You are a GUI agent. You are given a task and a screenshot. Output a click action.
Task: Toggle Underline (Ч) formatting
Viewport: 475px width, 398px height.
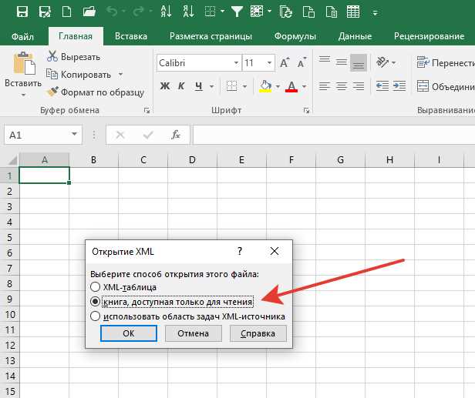click(198, 86)
